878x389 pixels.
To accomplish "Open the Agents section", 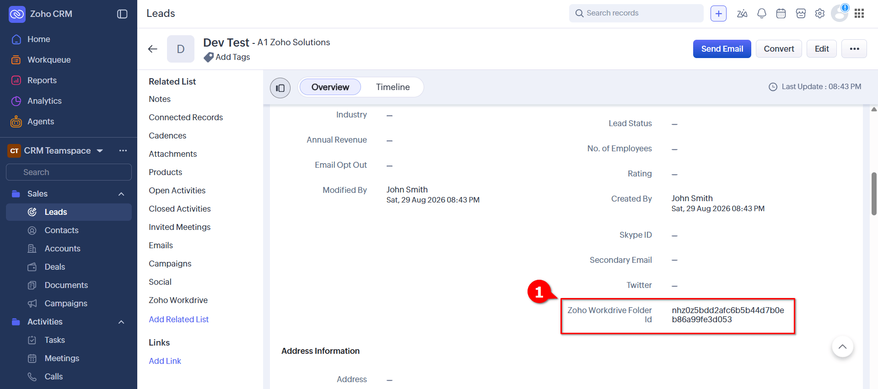I will point(41,122).
